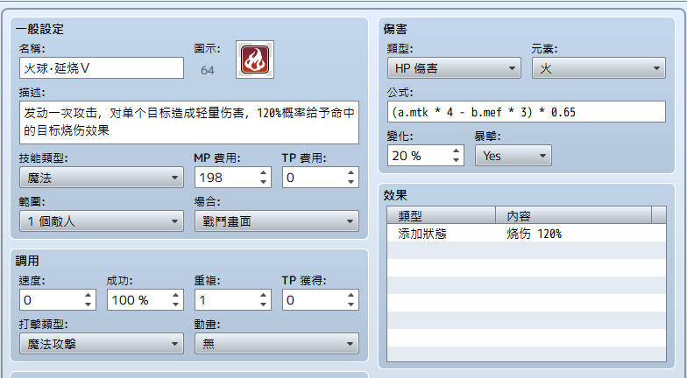Click the 內容 column header in 效果
This screenshot has height=378, width=687.
573,215
